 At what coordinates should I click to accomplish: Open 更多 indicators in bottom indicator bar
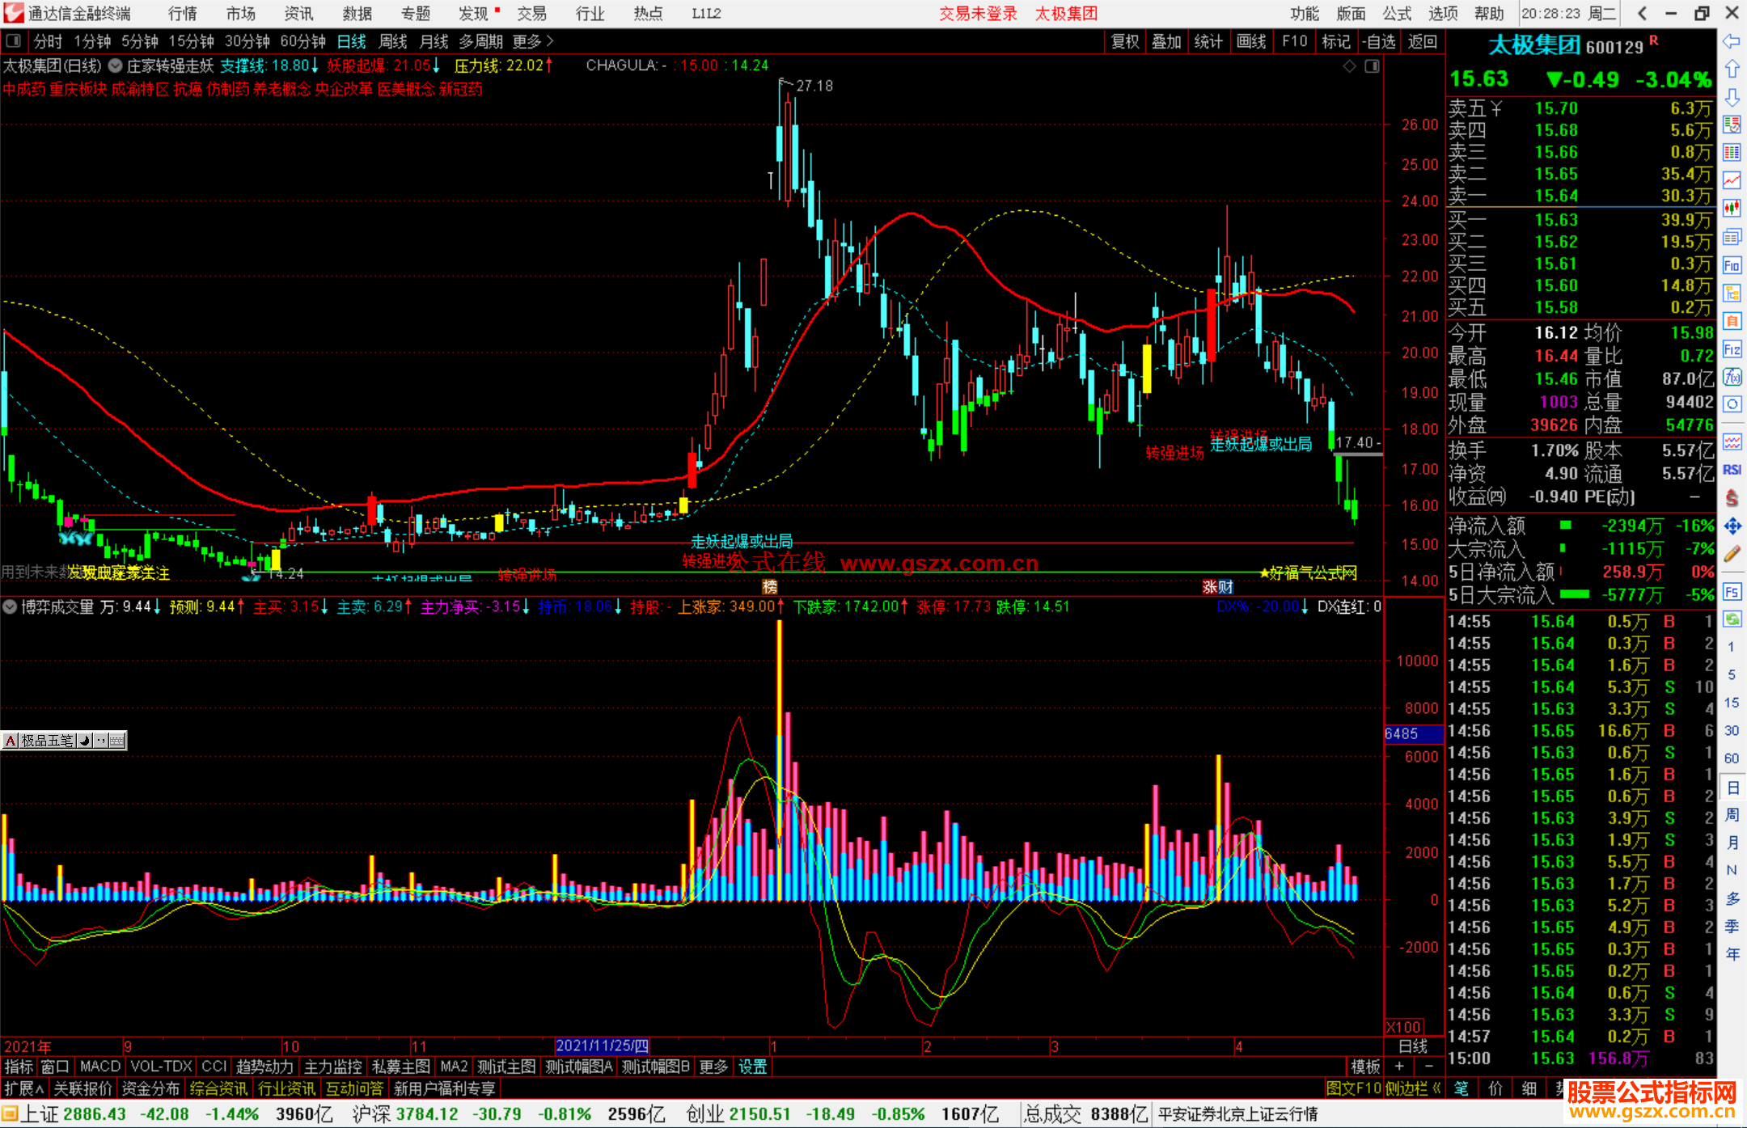coord(713,1067)
